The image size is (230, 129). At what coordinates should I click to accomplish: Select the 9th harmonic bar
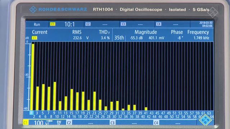(x=55, y=96)
